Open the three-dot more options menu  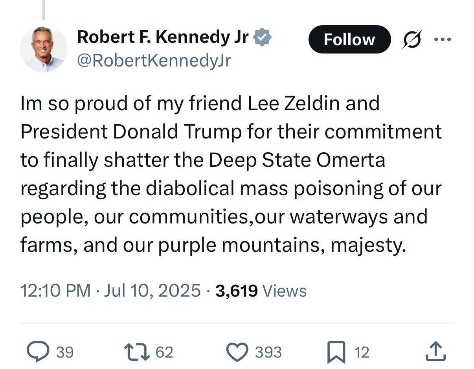tap(443, 40)
